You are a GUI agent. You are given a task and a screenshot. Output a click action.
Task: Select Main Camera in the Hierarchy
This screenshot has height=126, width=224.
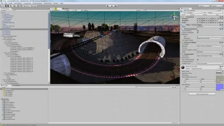[8, 38]
